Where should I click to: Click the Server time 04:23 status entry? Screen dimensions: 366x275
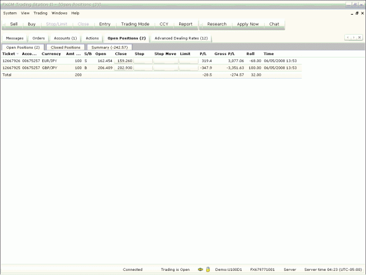tap(333, 269)
